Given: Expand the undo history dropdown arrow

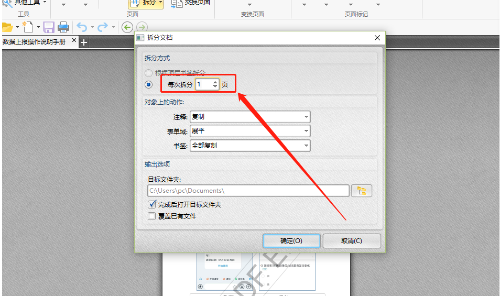Looking at the screenshot, I should [x=92, y=27].
